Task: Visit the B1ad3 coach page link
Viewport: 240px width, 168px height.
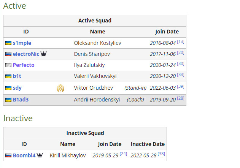Action: (x=21, y=100)
